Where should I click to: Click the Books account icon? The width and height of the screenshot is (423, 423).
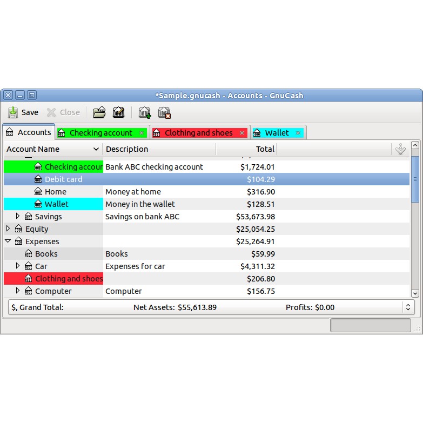(29, 254)
